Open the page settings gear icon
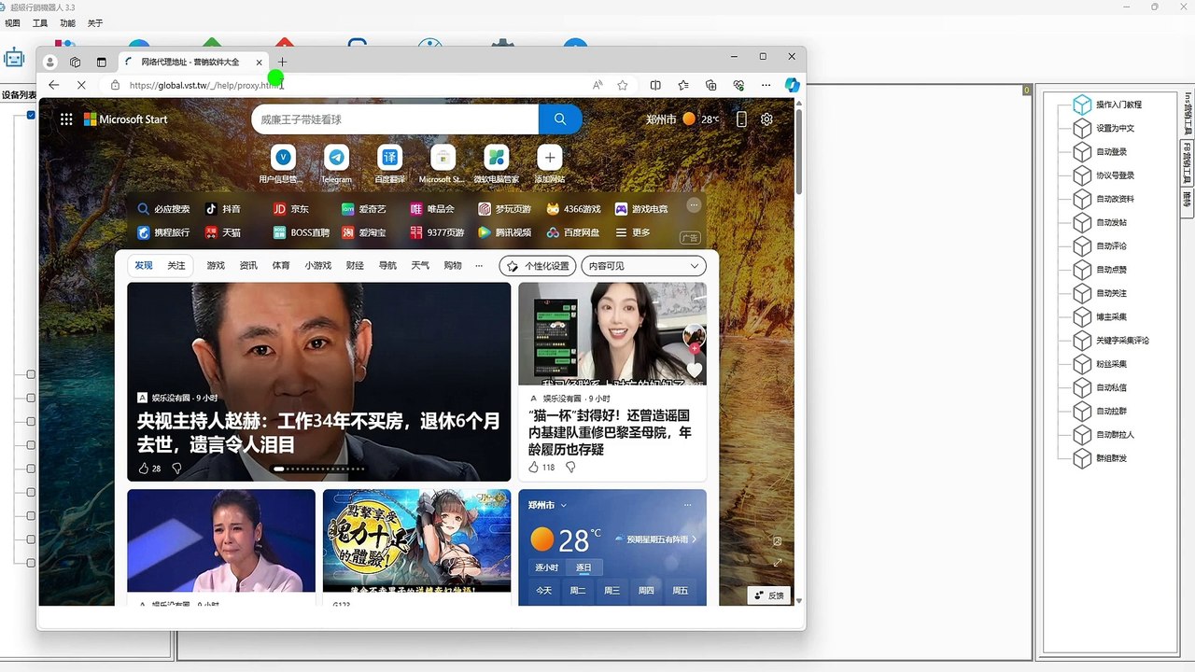1195x672 pixels. coord(766,119)
